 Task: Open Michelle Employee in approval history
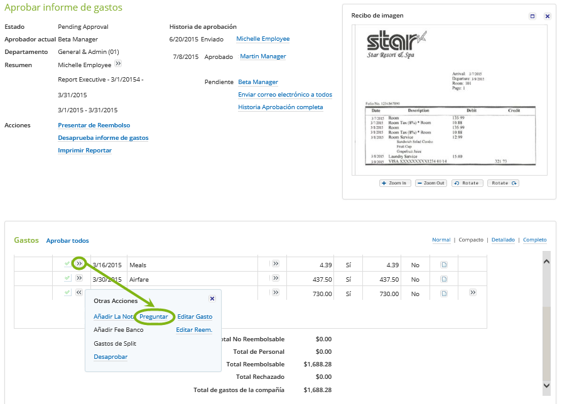(262, 39)
